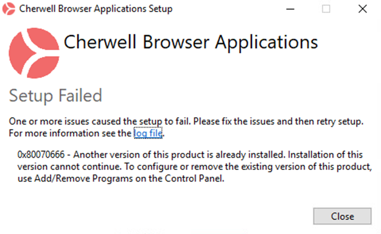Click the greyed-out maximize button
The width and height of the screenshot is (381, 234).
326,9
